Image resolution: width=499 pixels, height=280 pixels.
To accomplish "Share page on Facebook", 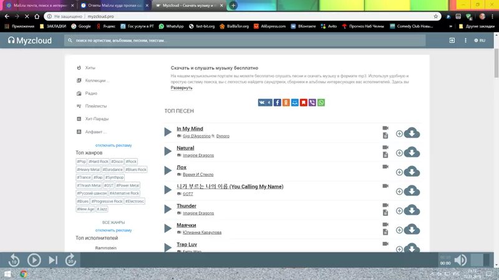I will (x=277, y=103).
